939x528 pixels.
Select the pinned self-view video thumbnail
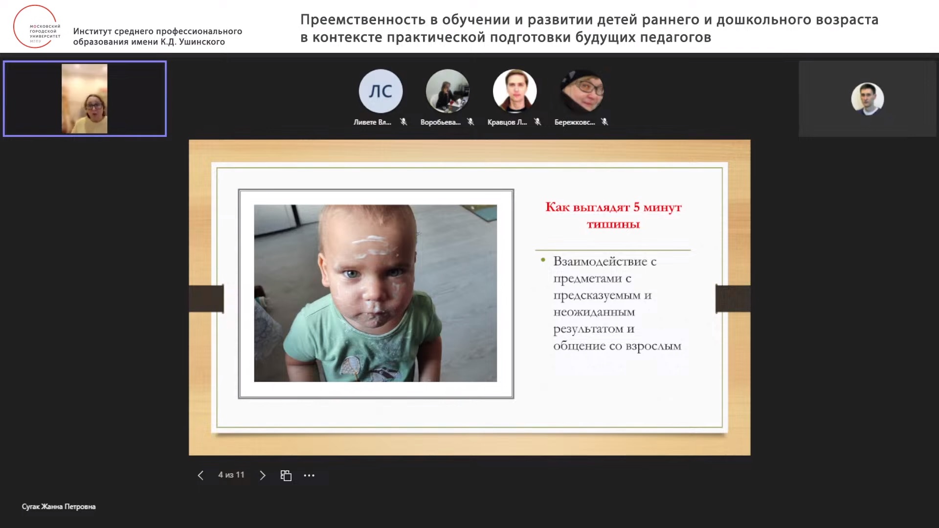point(85,98)
